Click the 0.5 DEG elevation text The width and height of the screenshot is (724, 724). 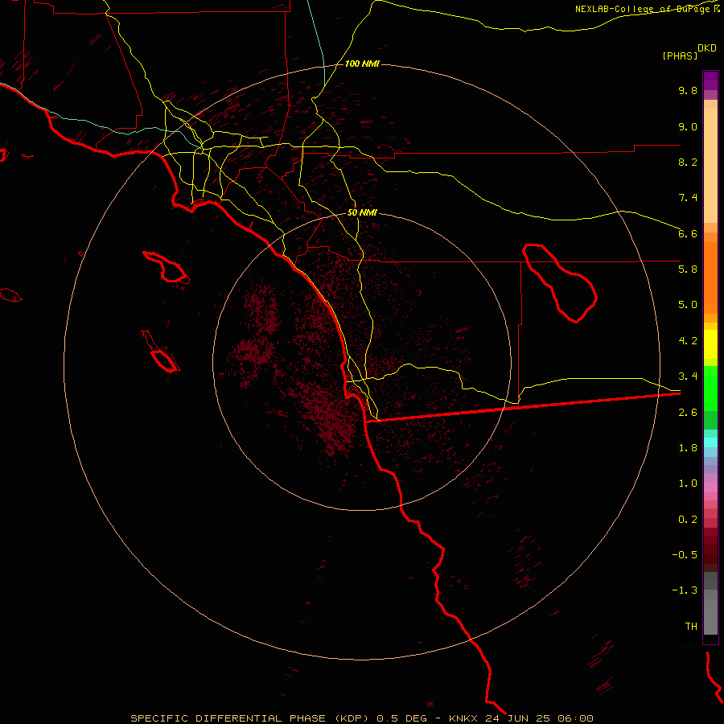coord(401,718)
